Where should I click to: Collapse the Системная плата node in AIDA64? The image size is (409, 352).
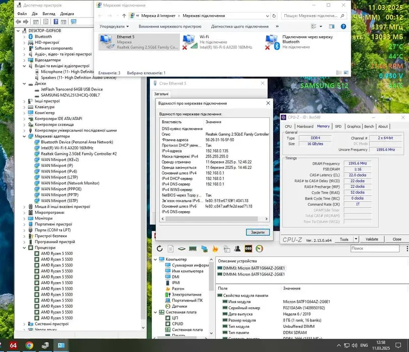point(155,312)
